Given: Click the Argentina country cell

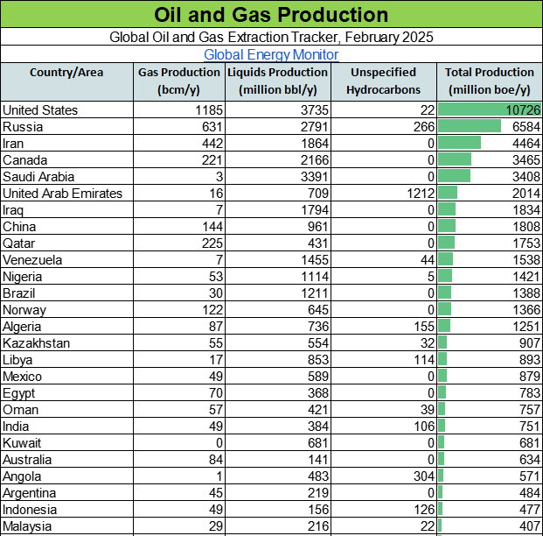Looking at the screenshot, I should 66,493.
